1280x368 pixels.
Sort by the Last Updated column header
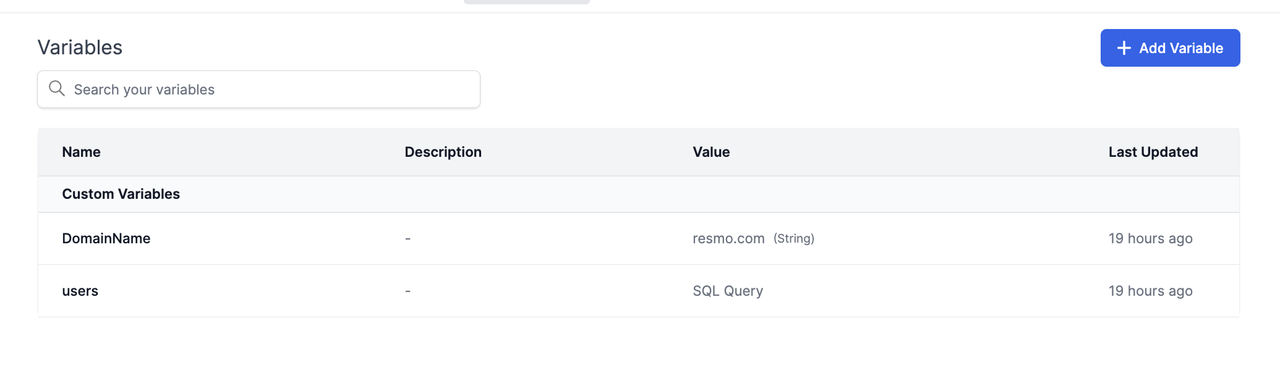tap(1153, 152)
